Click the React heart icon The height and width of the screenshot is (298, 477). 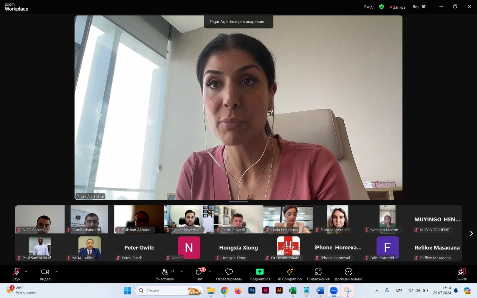point(229,272)
